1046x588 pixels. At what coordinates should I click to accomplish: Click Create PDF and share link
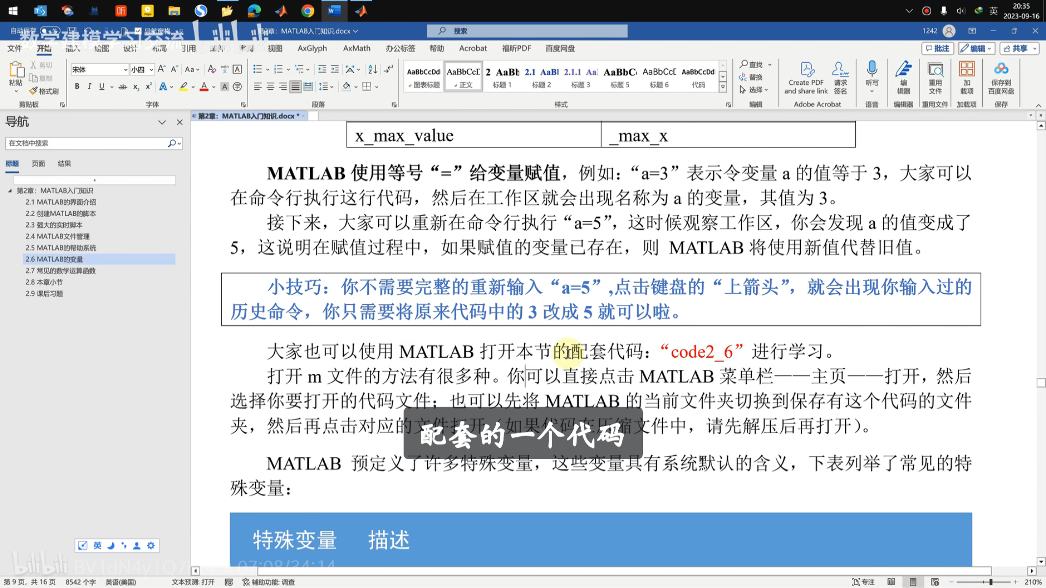tap(806, 77)
